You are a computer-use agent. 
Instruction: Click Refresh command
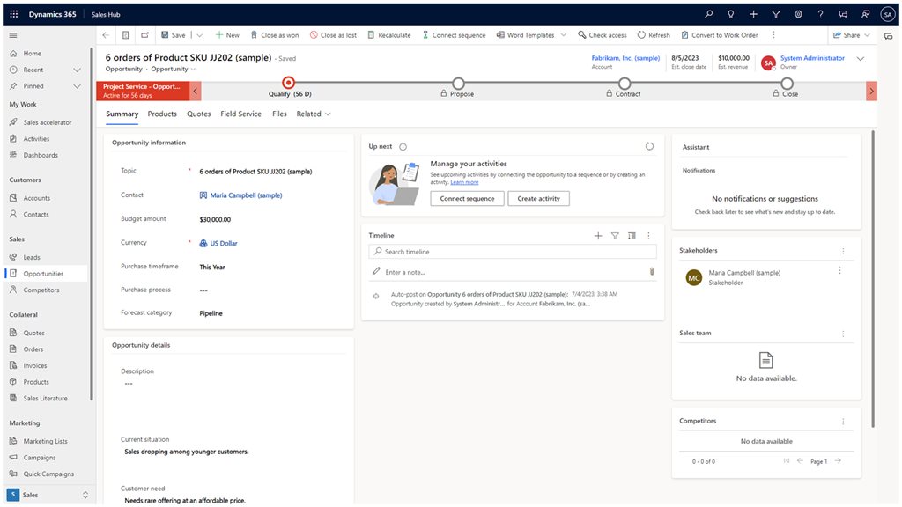coord(654,35)
